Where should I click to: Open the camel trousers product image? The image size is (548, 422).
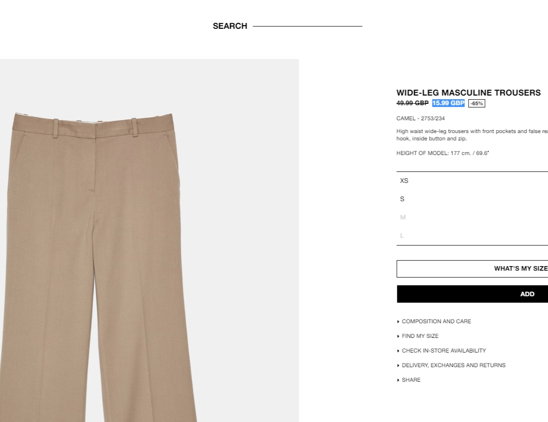point(149,240)
